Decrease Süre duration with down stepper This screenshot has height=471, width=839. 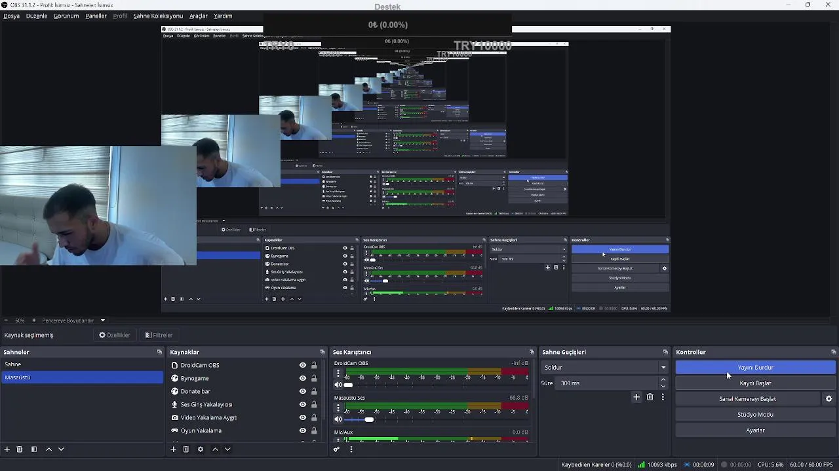coord(663,387)
